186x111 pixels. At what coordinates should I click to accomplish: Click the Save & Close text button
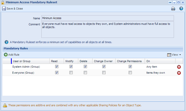pyautogui.click(x=15, y=9)
